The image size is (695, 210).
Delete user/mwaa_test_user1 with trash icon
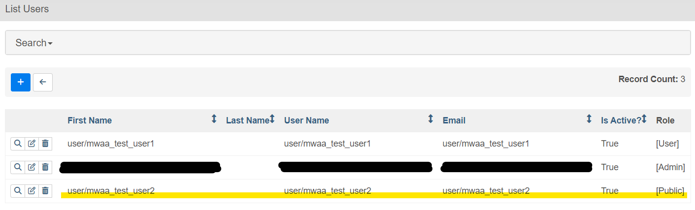[x=45, y=144]
